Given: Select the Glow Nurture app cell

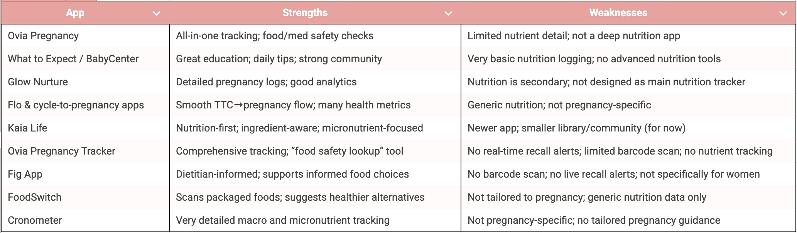Looking at the screenshot, I should coord(38,82).
